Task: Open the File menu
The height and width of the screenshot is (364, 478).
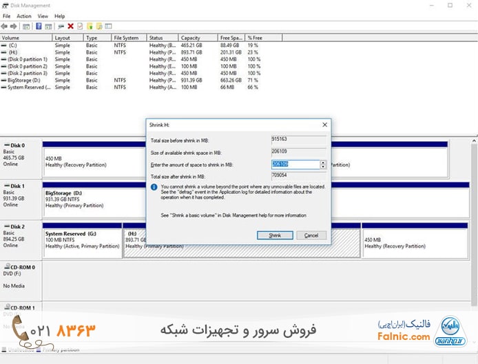Action: pos(7,16)
